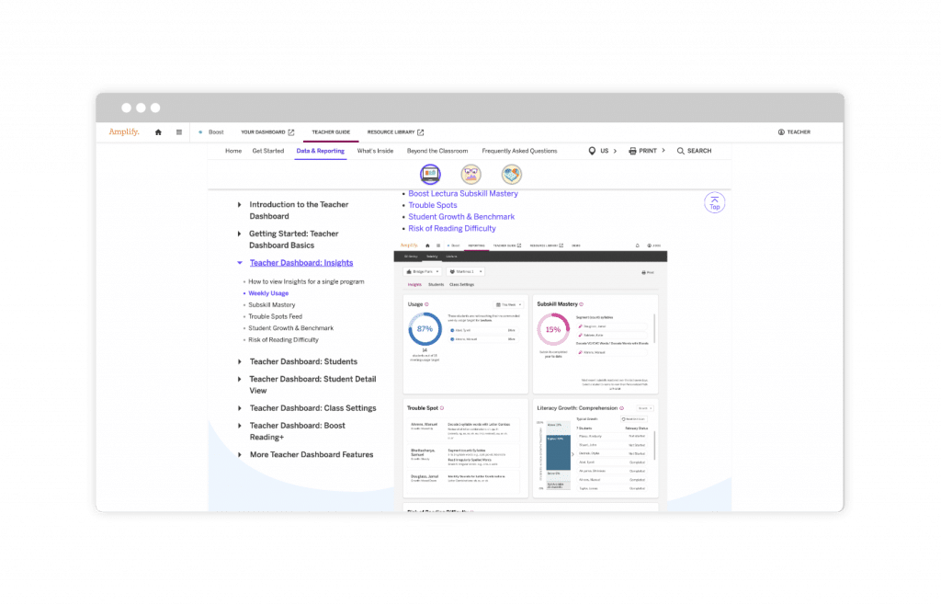Viewport: 941px width, 605px height.
Task: Expand Introduction to the Teacher Dashboard
Action: (x=240, y=205)
